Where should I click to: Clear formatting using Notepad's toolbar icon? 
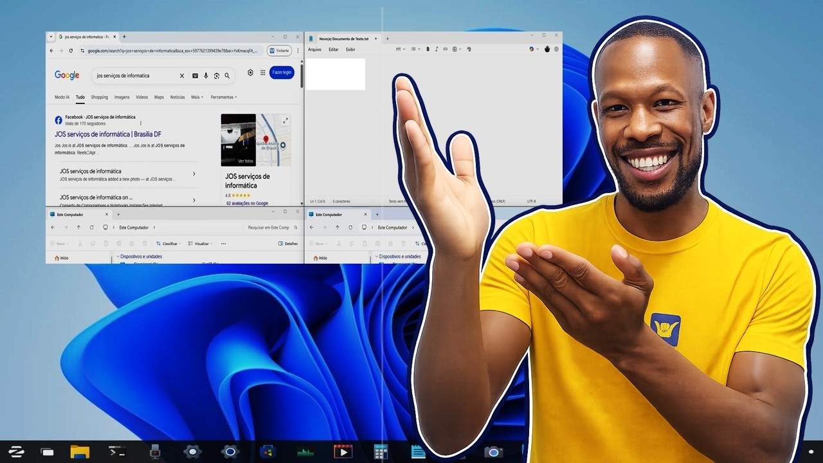click(469, 50)
